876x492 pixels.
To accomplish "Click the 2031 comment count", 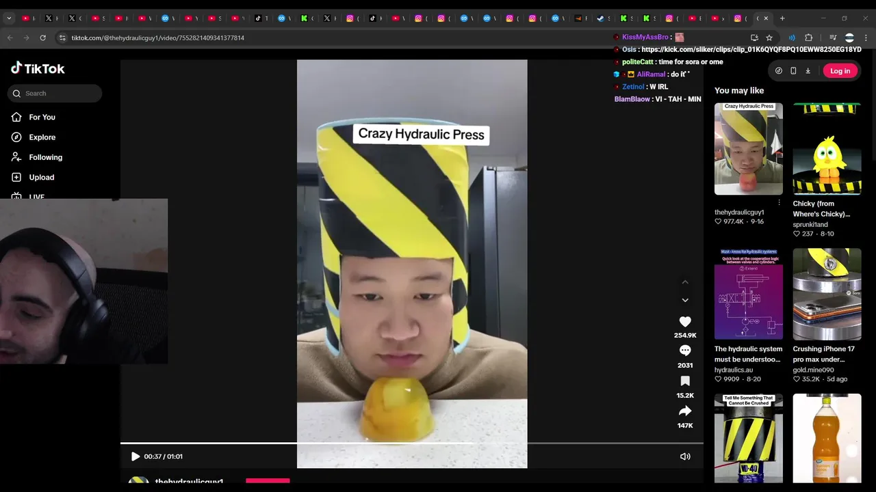I will point(685,366).
